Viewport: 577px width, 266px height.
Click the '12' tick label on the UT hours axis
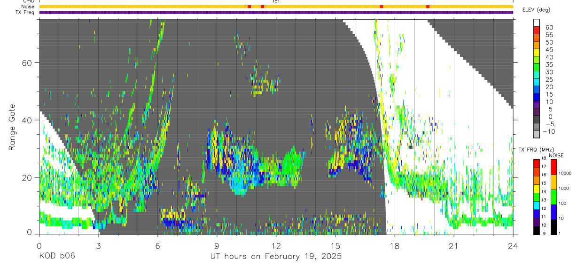point(276,246)
